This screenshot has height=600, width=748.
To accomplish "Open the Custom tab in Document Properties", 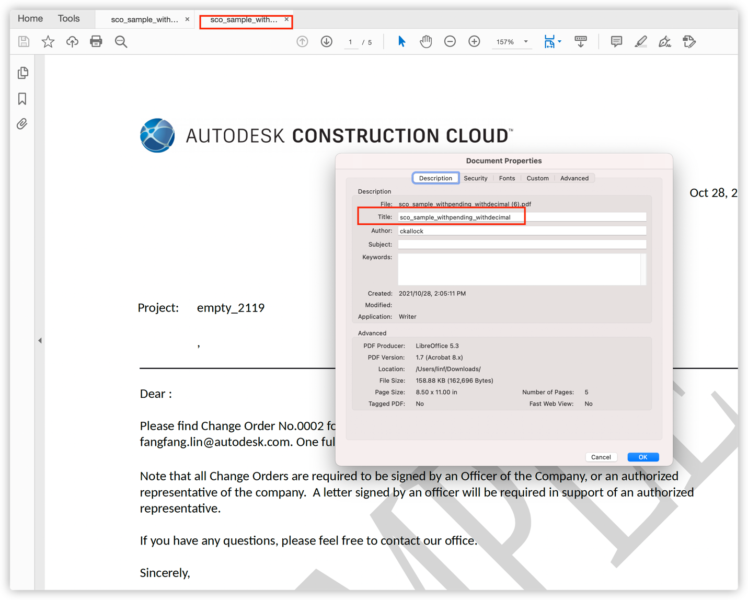I will coord(537,178).
